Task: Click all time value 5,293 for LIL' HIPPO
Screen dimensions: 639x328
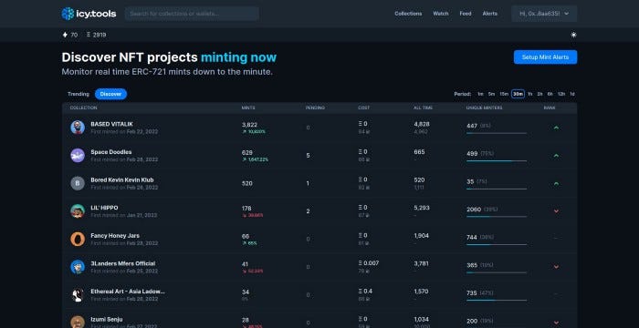Action: tap(422, 208)
